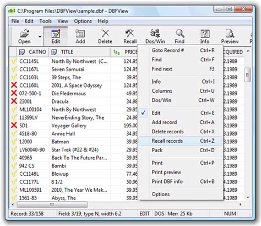Screen dimensions: 261x226
Task: Select the price cell 195.00
Action: pyautogui.click(x=124, y=126)
